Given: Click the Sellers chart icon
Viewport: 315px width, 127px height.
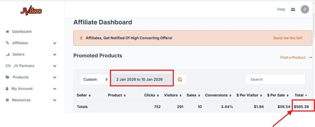Looking at the screenshot, I should click(x=7, y=55).
